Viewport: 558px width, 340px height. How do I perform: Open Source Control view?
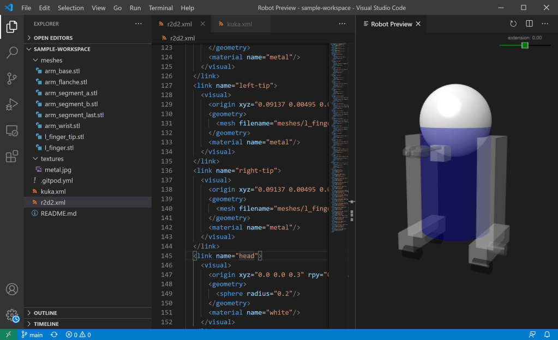pos(11,78)
